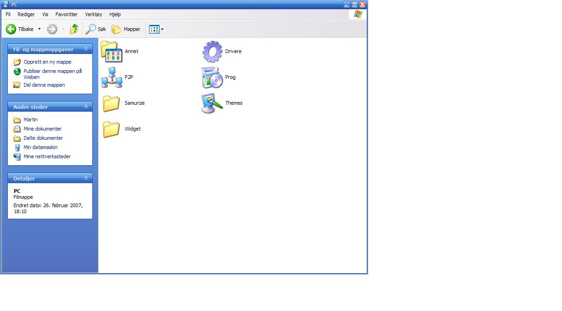
Task: Open the Tilbake history dropdown arrow
Action: coord(39,29)
